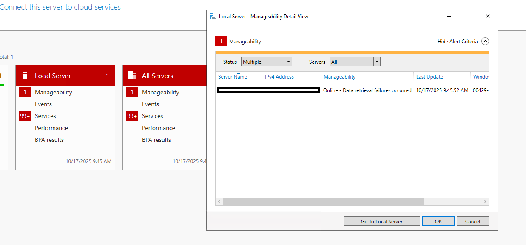Collapse alert criteria with chevron button
Viewport: 526px width, 245px height.
(x=485, y=41)
